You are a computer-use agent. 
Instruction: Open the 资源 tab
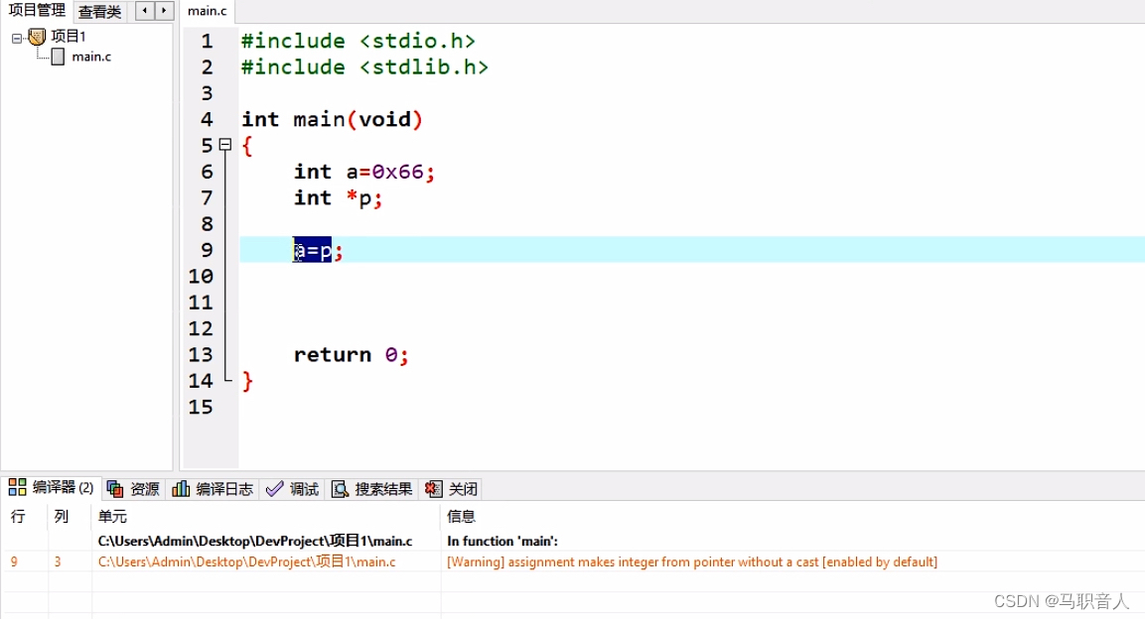click(x=134, y=488)
